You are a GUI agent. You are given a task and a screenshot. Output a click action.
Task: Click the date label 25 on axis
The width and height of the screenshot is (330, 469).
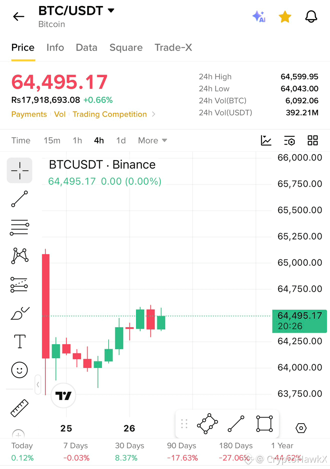[66, 428]
